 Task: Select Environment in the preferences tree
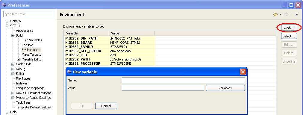tap(31, 50)
